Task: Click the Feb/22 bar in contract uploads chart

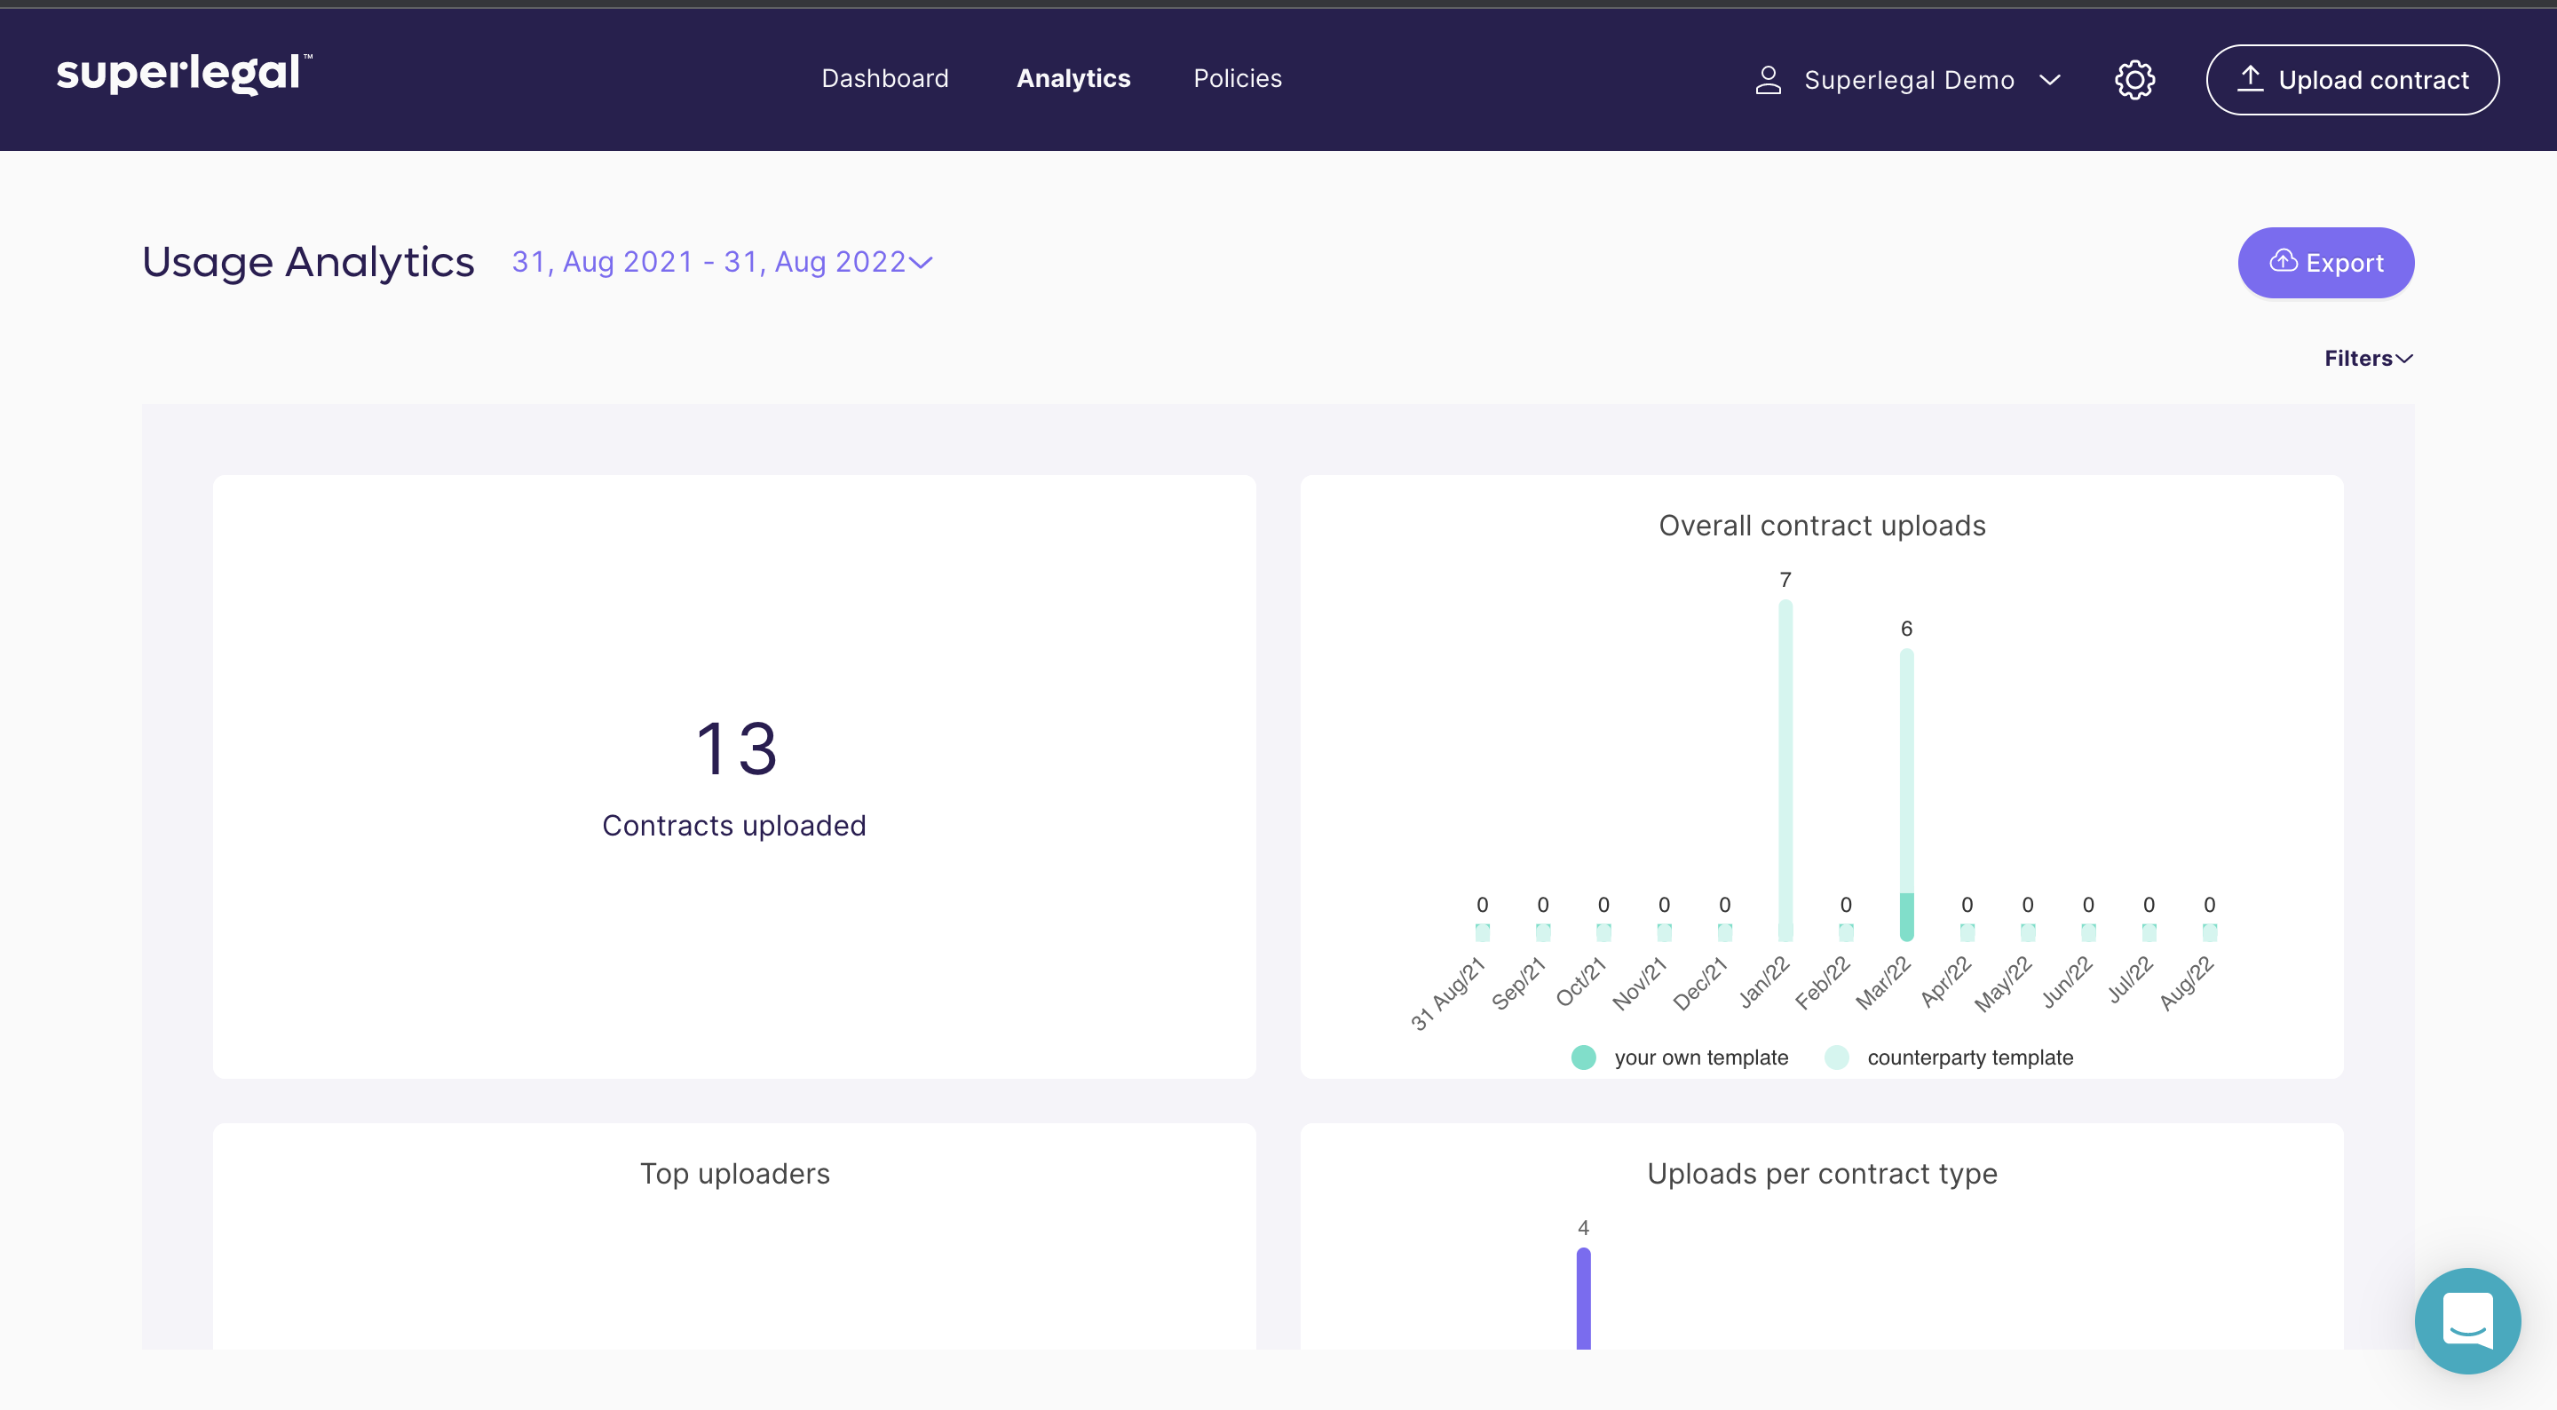Action: [1845, 932]
